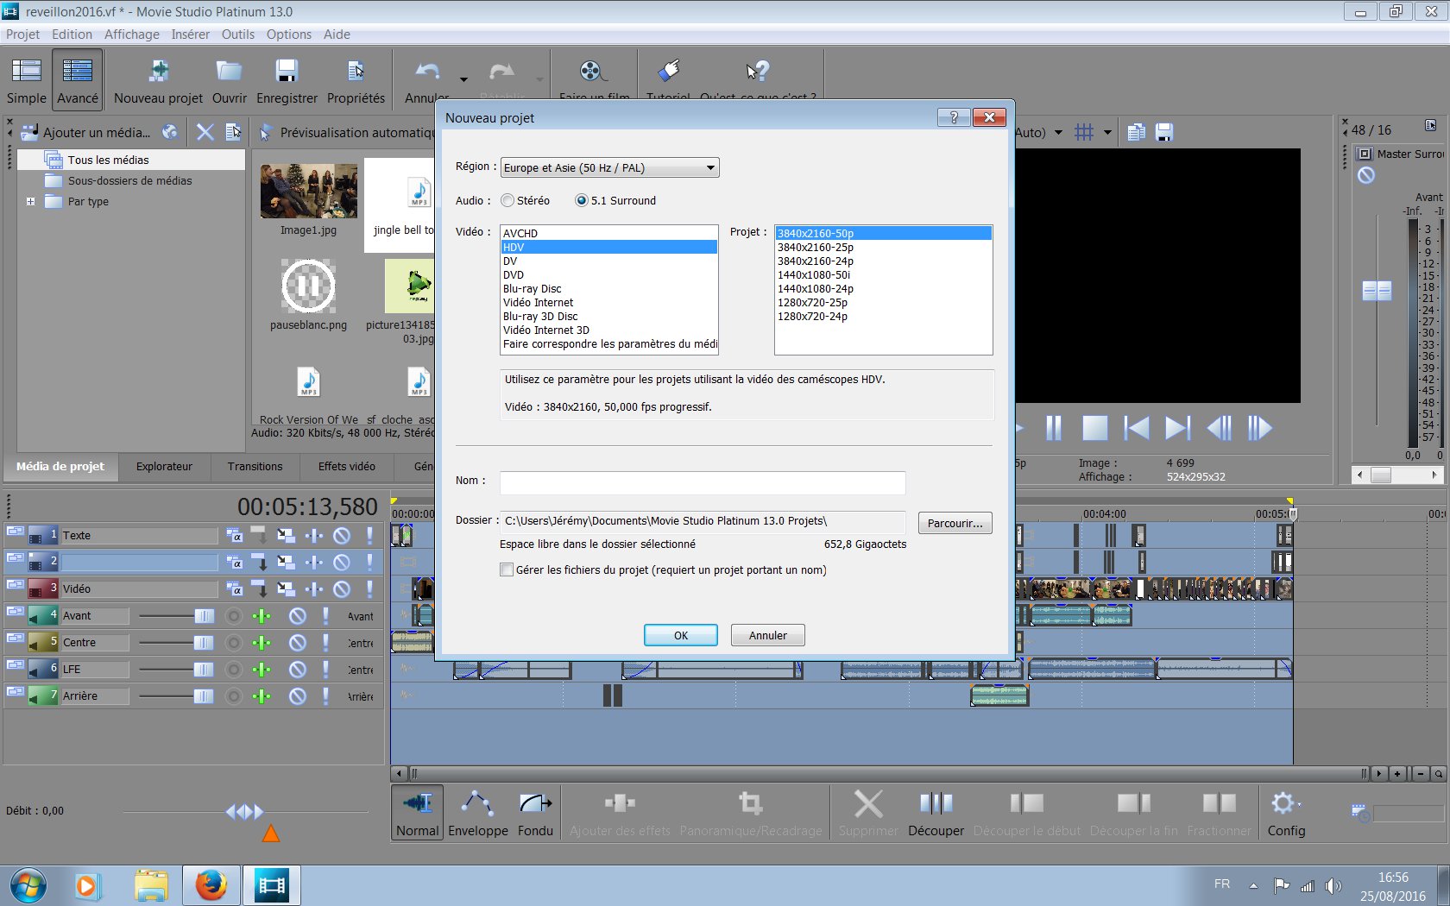Switch to Transitions tab
This screenshot has height=906, width=1450.
point(255,467)
